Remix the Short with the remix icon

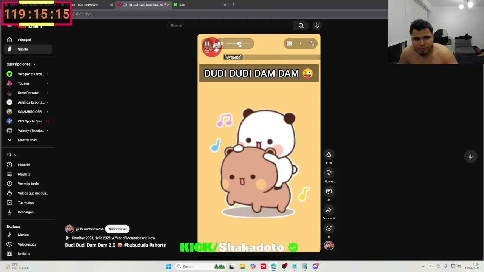[329, 228]
